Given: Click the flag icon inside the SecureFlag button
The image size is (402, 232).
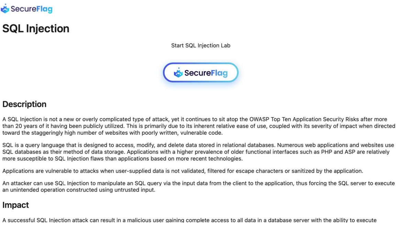Looking at the screenshot, I should (178, 73).
